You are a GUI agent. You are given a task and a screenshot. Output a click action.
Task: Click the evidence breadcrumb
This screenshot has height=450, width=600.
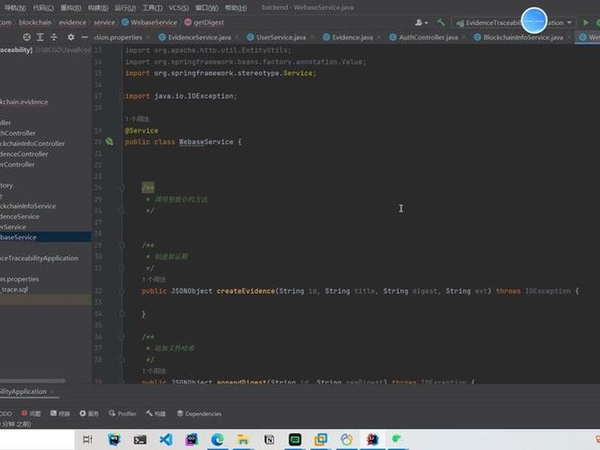pyautogui.click(x=72, y=22)
